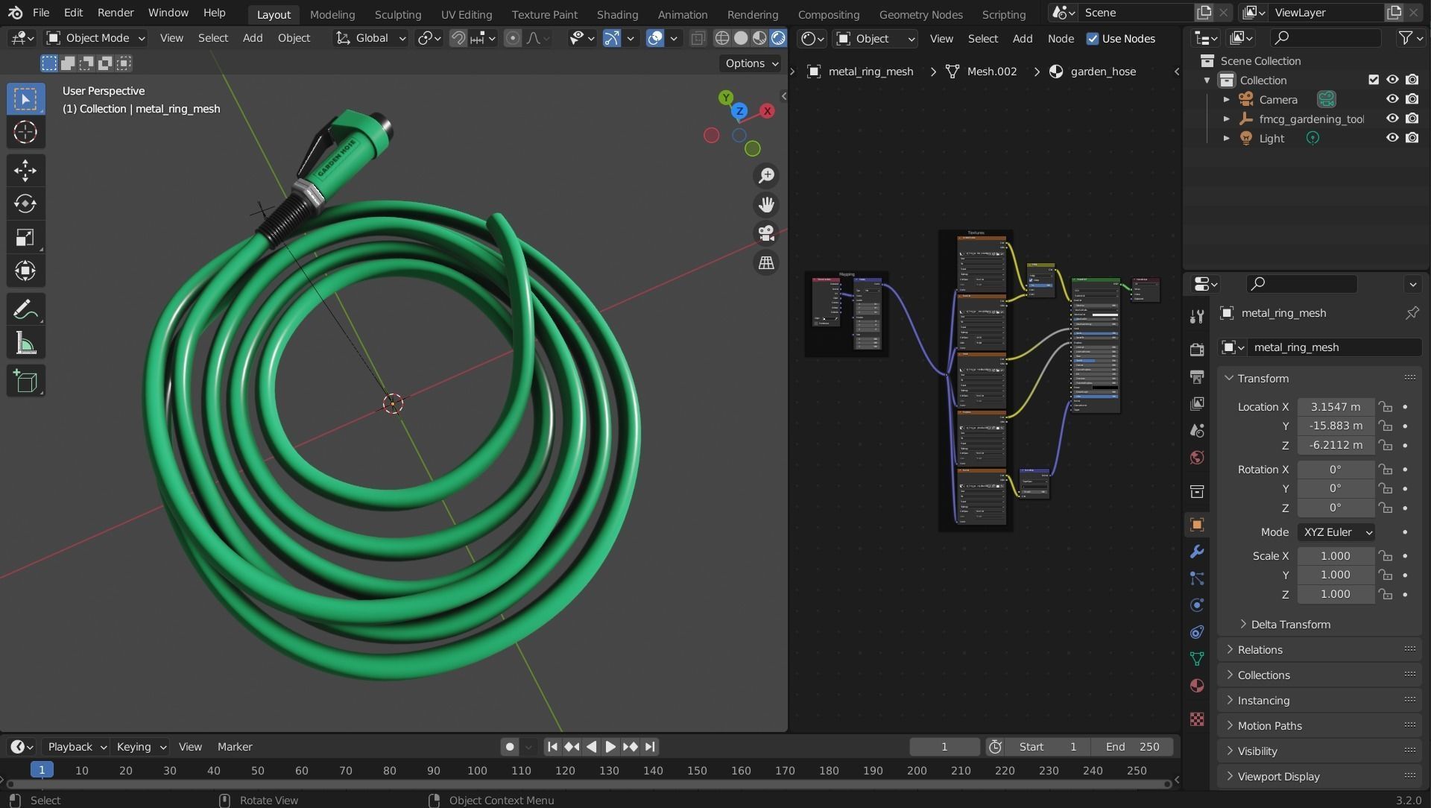Click the pan view hand icon

coord(766,204)
